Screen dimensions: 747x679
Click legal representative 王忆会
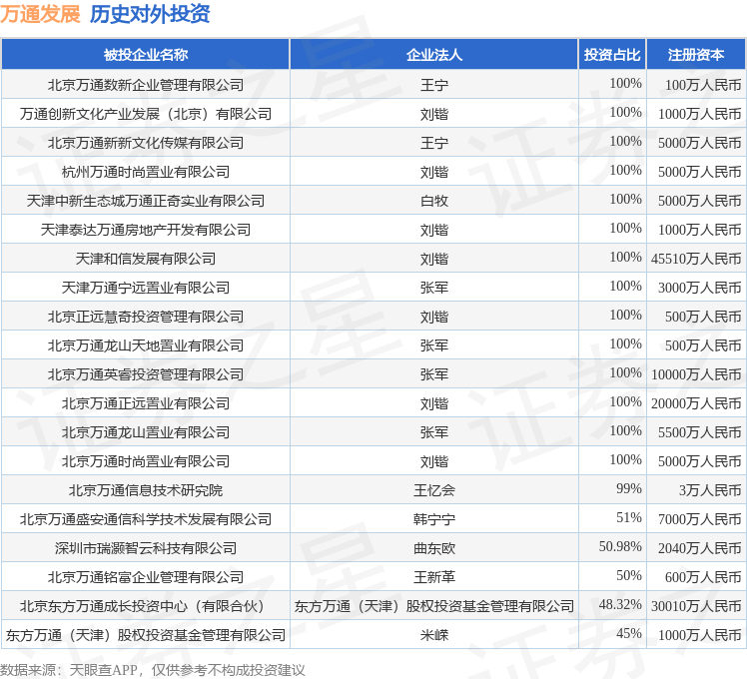click(x=433, y=490)
